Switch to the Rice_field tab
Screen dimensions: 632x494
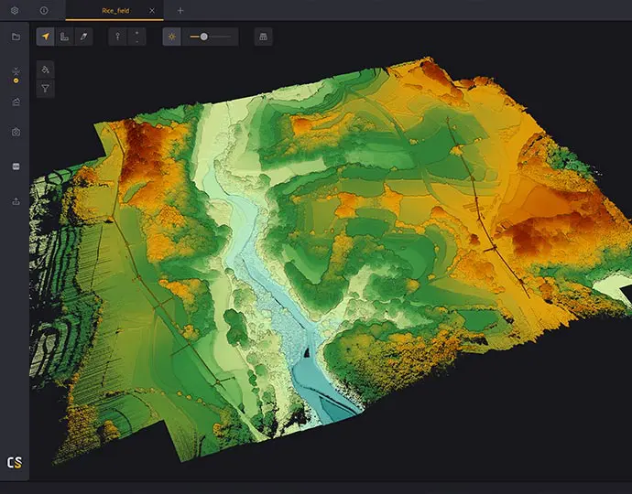[114, 10]
